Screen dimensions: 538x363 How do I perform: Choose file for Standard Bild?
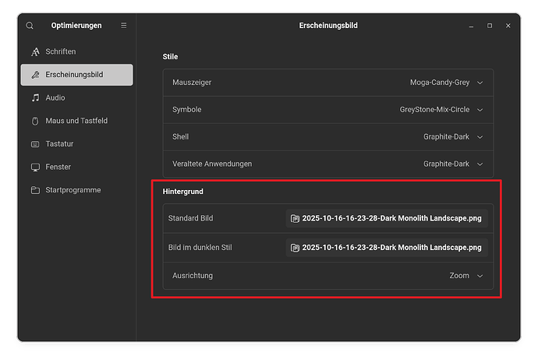386,219
